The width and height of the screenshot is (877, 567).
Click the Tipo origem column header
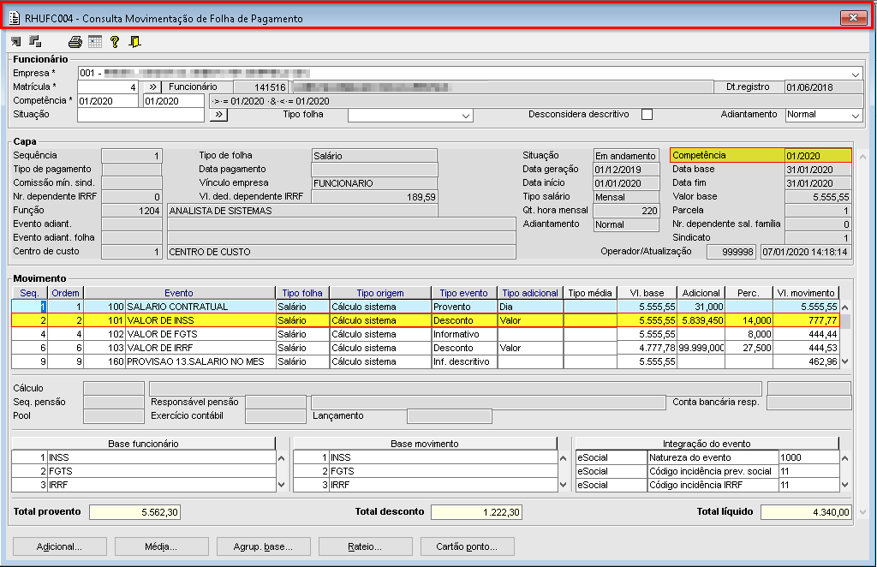point(379,293)
